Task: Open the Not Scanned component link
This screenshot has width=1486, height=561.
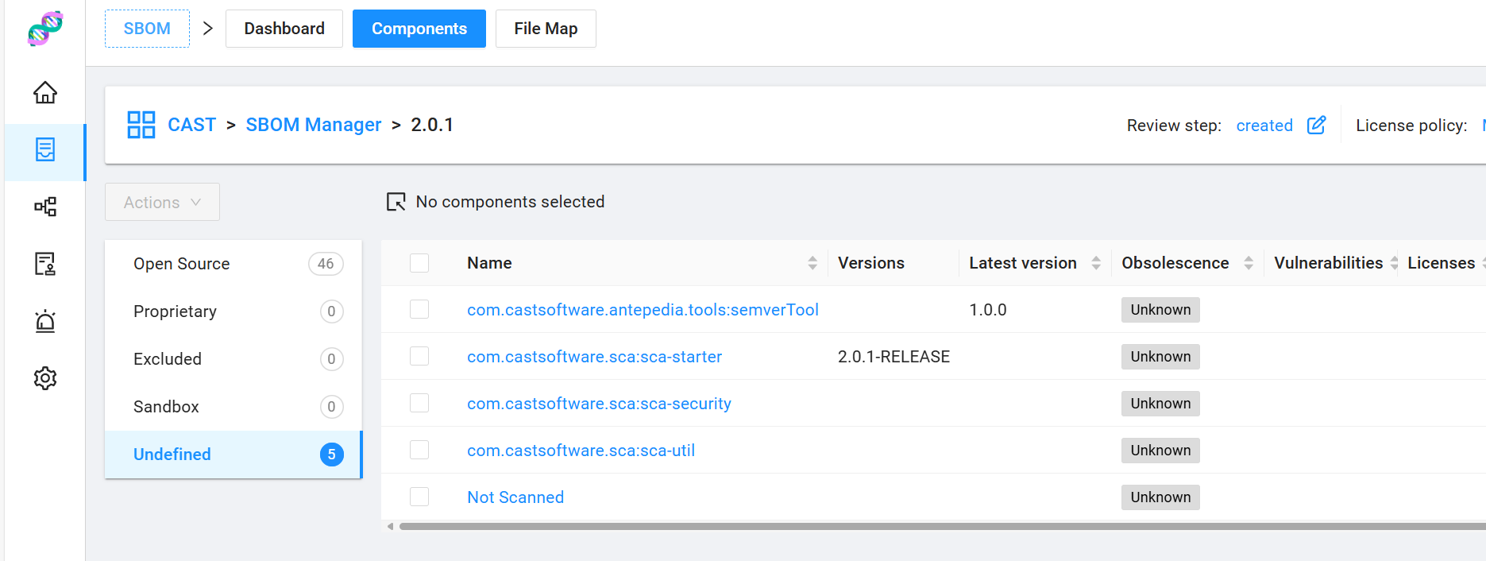Action: coord(515,497)
